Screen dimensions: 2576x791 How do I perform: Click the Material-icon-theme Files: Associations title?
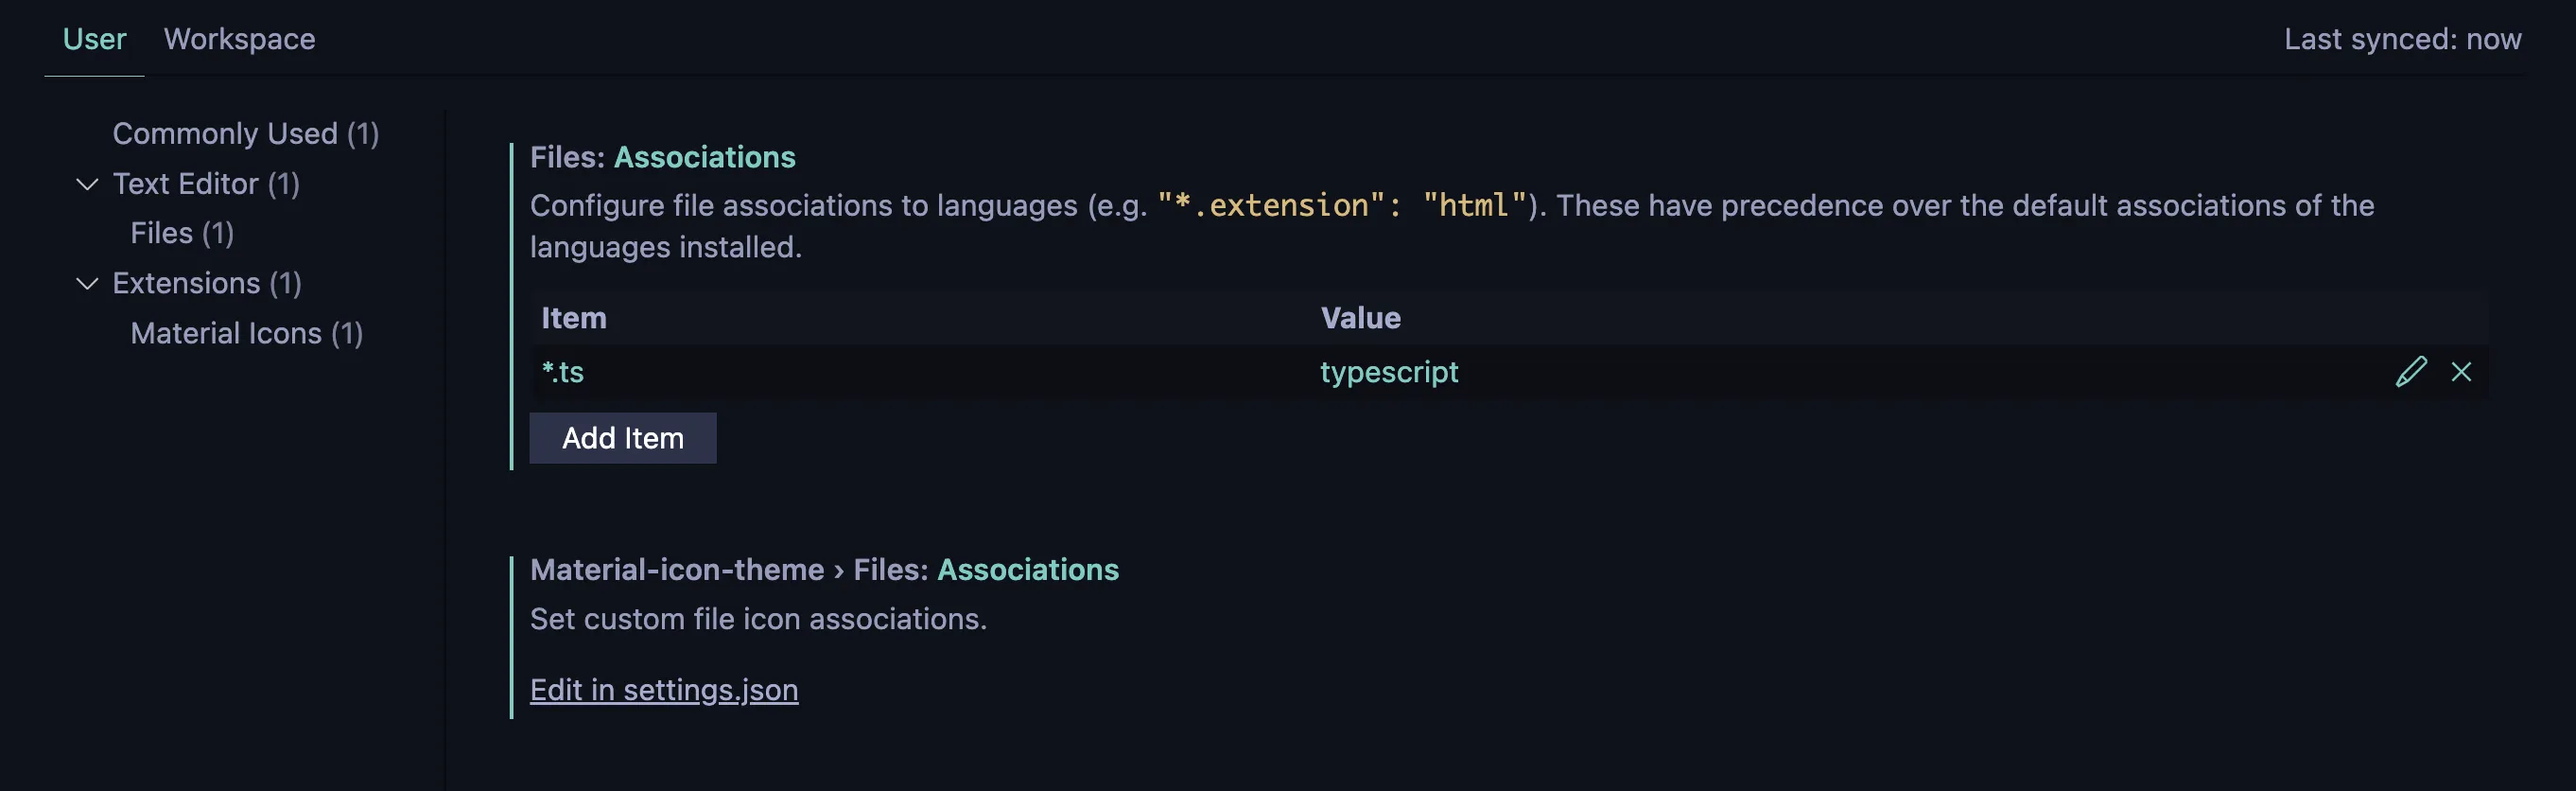click(x=823, y=570)
